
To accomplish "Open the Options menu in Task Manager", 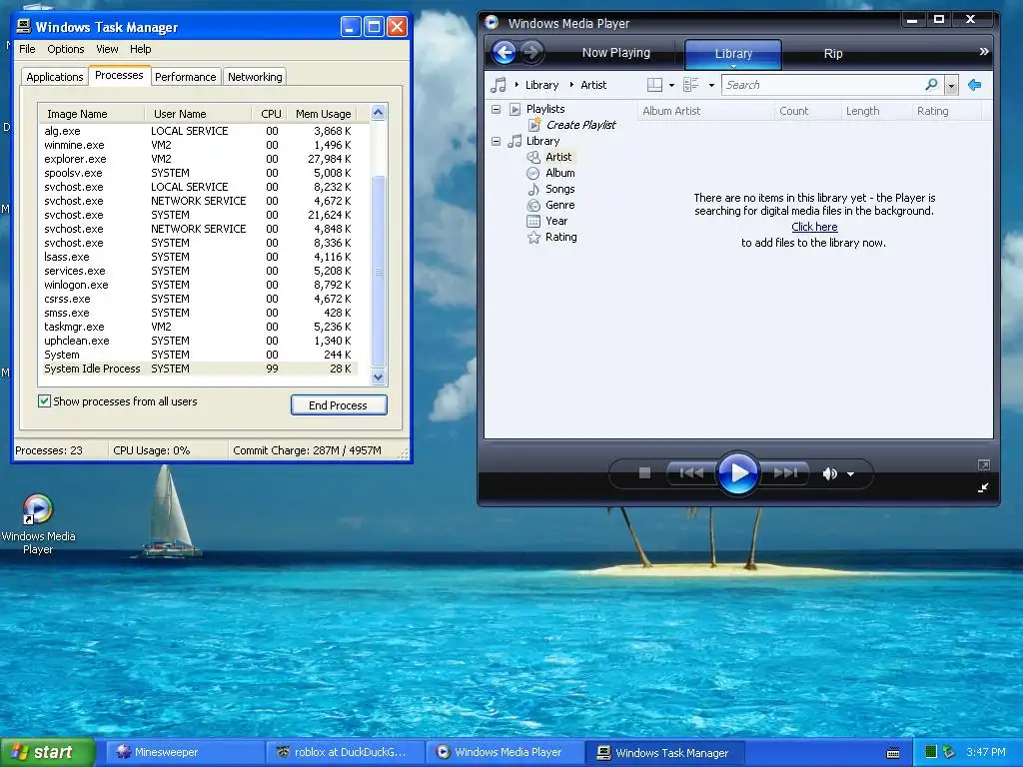I will 65,49.
